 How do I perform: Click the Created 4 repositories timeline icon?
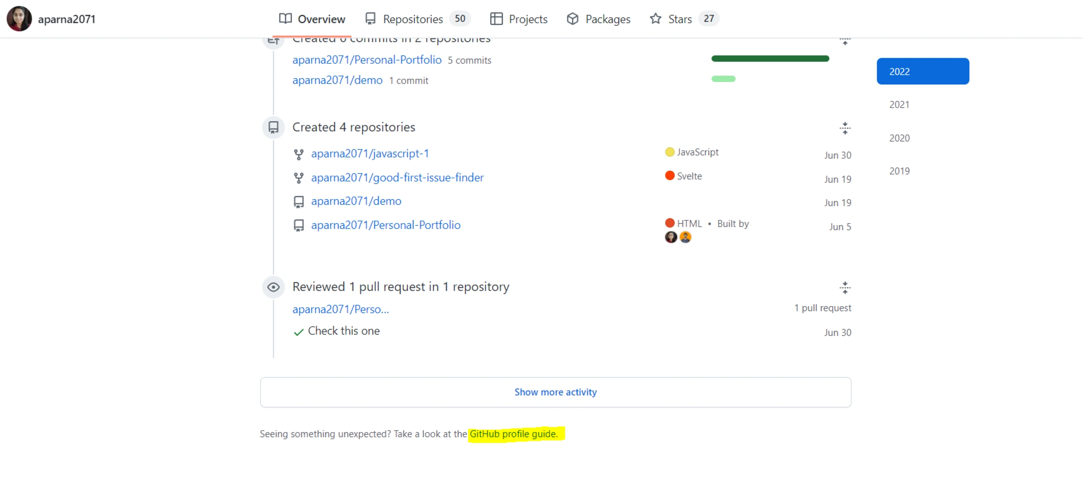point(273,127)
